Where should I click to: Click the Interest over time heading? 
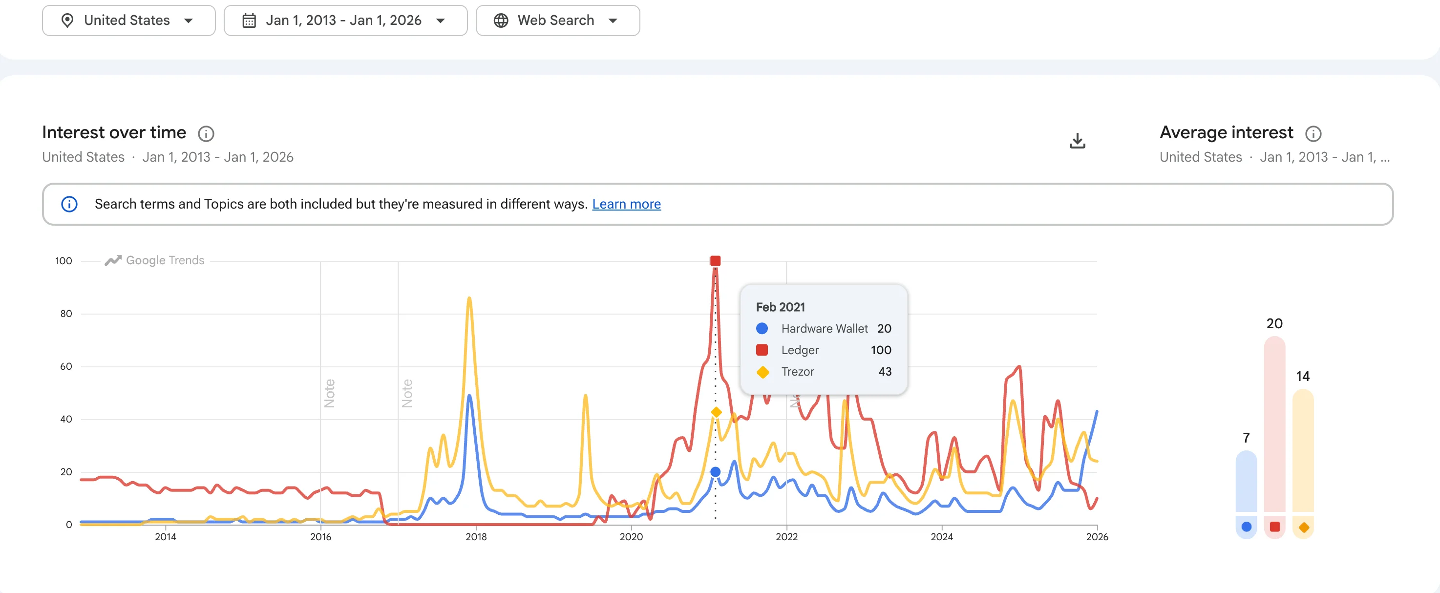pos(114,132)
